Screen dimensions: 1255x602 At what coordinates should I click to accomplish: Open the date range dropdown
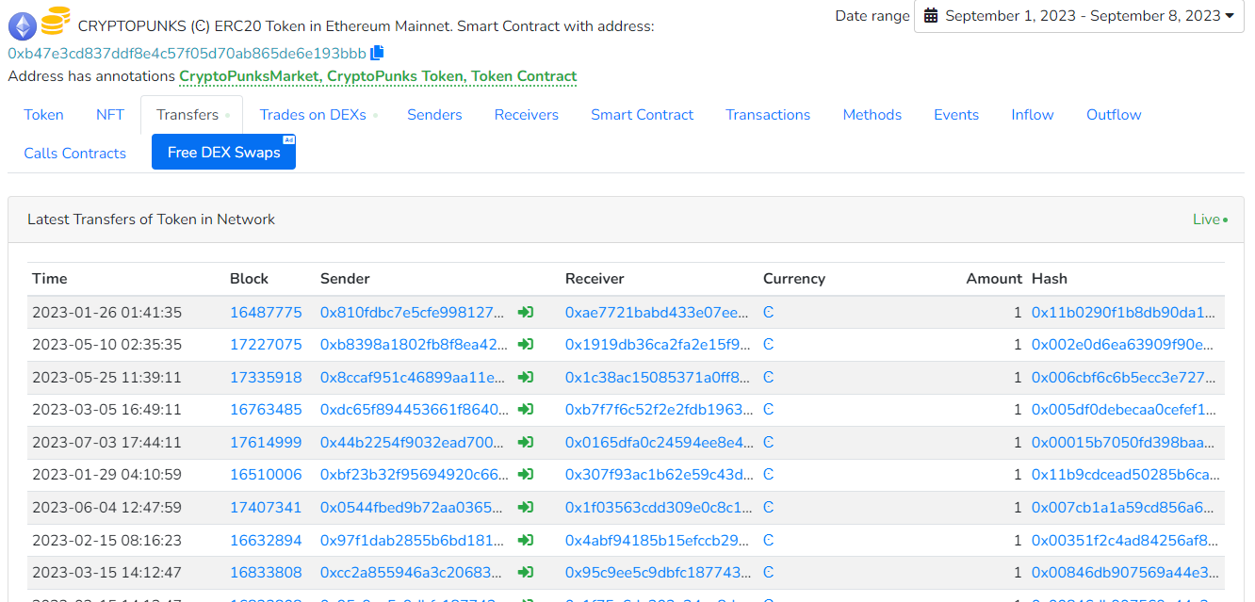click(x=1079, y=16)
